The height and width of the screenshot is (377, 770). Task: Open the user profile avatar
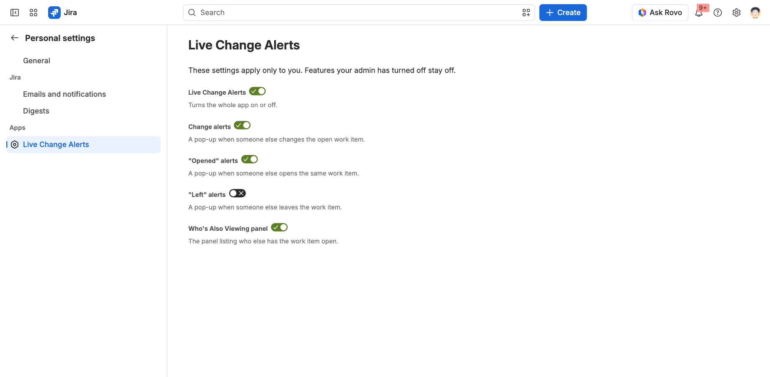point(755,13)
